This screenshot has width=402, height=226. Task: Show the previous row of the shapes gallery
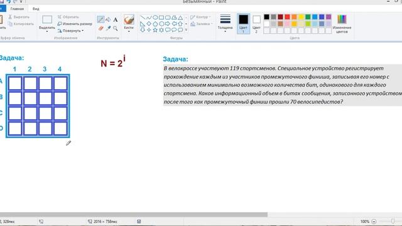pyautogui.click(x=186, y=18)
